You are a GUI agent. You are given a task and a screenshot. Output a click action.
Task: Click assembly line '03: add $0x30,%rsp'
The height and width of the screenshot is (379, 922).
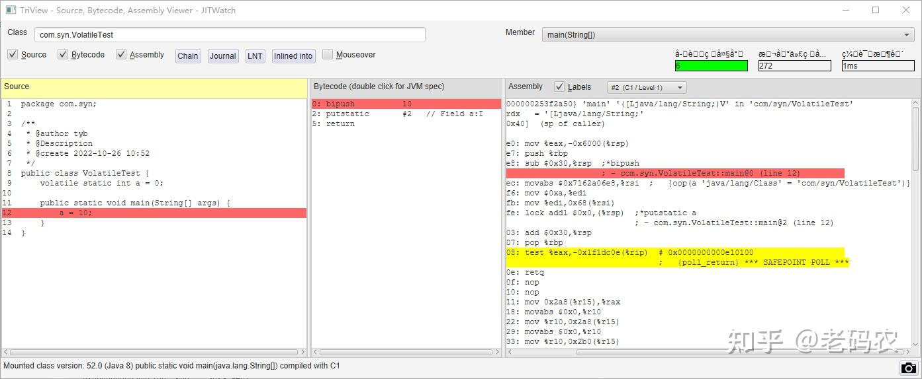pos(549,232)
